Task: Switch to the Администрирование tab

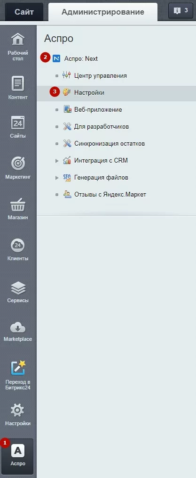Action: 103,12
